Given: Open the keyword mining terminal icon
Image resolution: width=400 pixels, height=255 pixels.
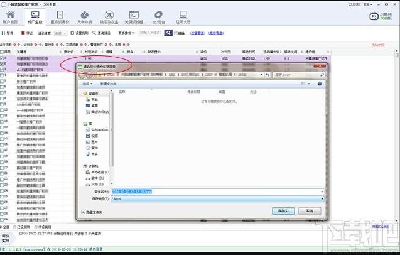Looking at the screenshot, I should click(134, 15).
